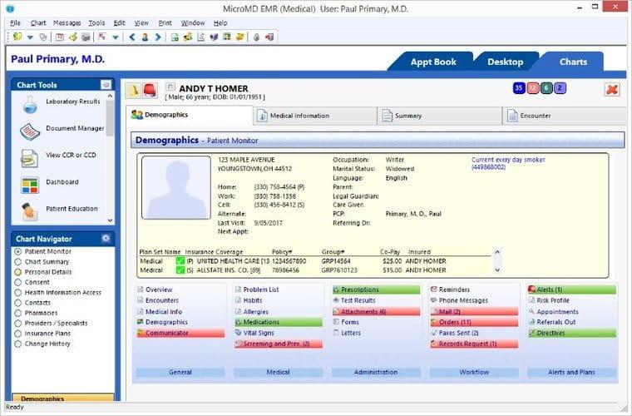632x416 pixels.
Task: Click the patient photo placeholder
Action: click(176, 187)
